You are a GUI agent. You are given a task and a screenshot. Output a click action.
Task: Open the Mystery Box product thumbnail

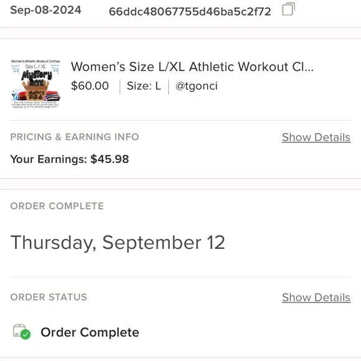pyautogui.click(x=35, y=84)
